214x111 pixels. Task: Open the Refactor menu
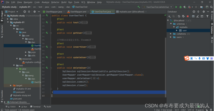tap(55, 2)
